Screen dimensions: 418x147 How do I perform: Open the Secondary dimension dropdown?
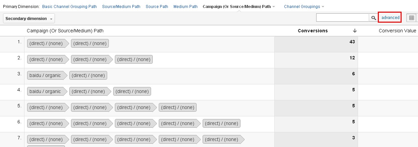(x=29, y=19)
